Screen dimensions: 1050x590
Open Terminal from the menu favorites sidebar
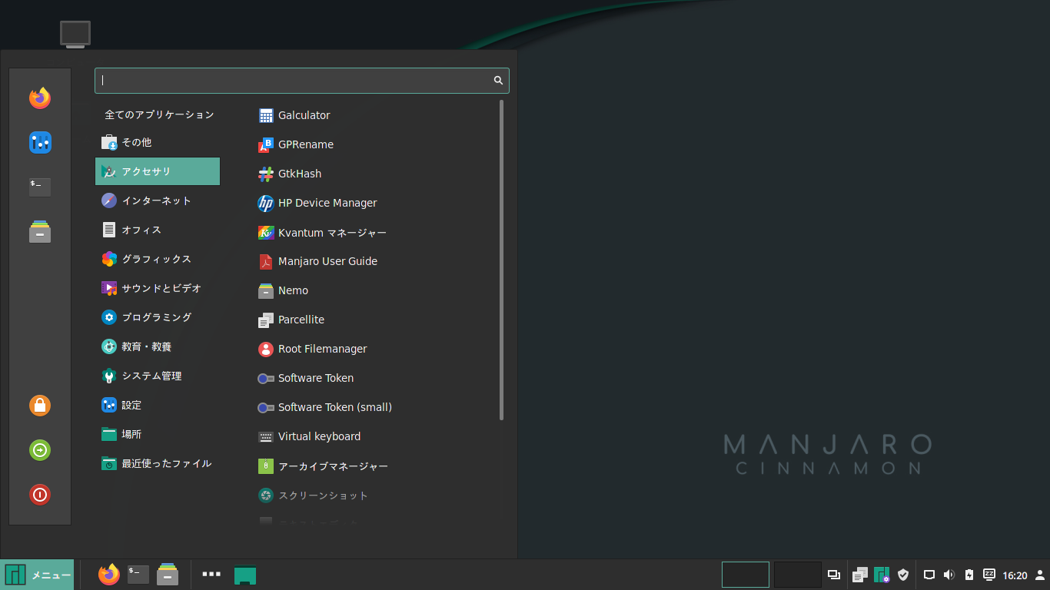pos(40,187)
